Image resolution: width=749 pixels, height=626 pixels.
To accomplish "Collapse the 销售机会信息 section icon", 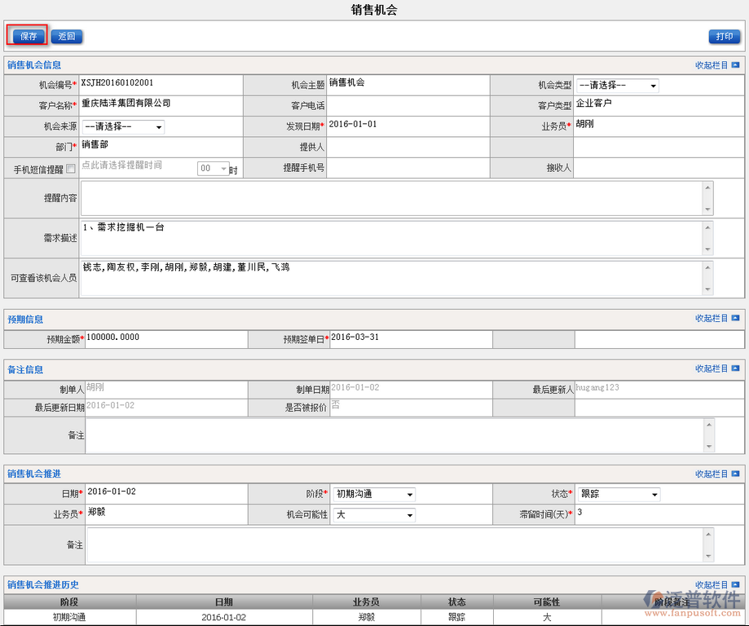I will (735, 64).
